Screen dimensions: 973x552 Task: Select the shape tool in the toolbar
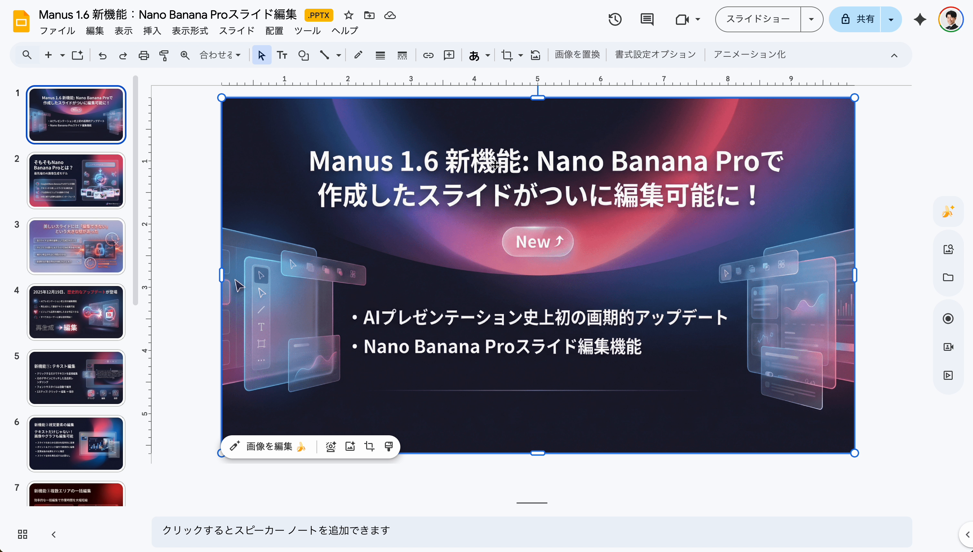[x=304, y=55]
